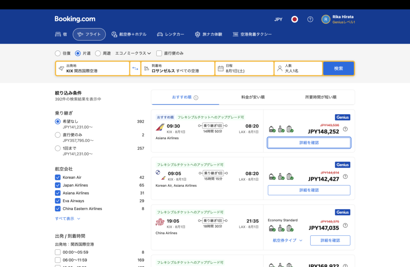Click the price info icon beside JPY148,252
The width and height of the screenshot is (410, 267).
(345, 129)
